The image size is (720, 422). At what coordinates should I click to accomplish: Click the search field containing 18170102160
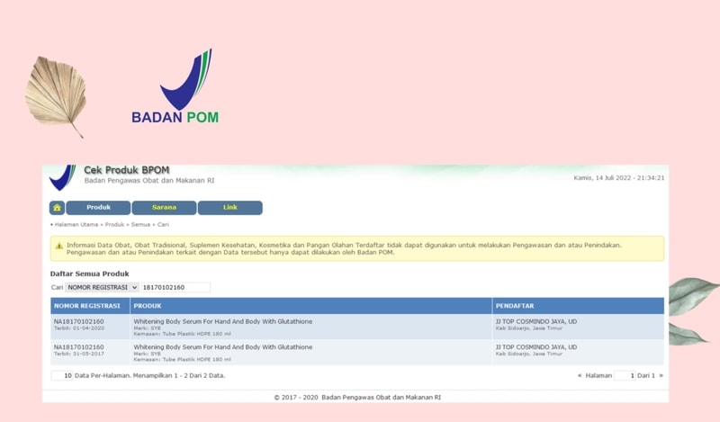pos(175,287)
